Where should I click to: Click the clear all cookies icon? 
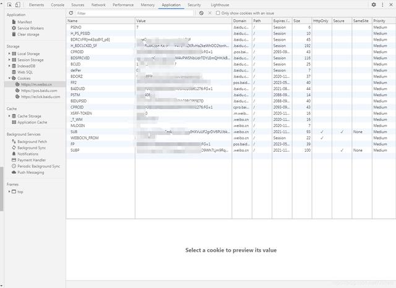pyautogui.click(x=201, y=12)
